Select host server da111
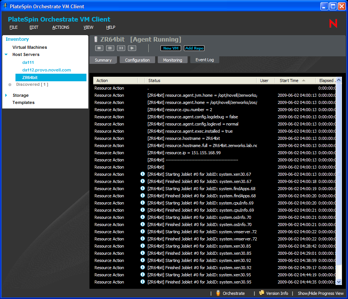Screen dimensions: 348x299 point(28,62)
